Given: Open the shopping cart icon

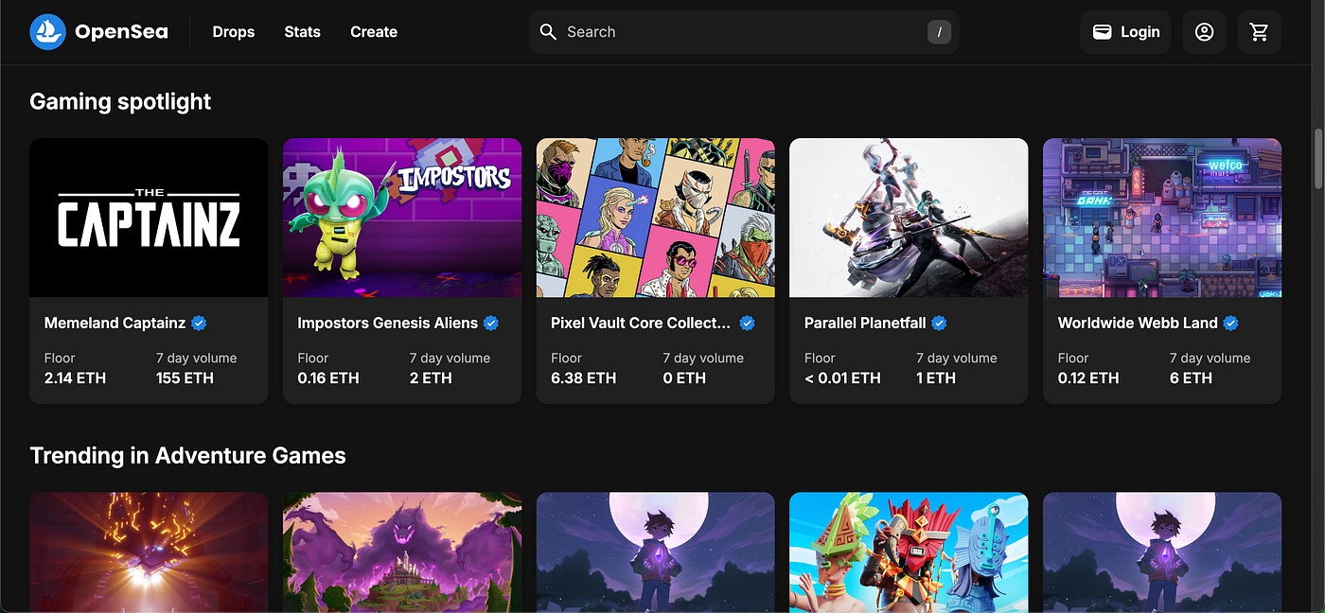Looking at the screenshot, I should [1259, 32].
